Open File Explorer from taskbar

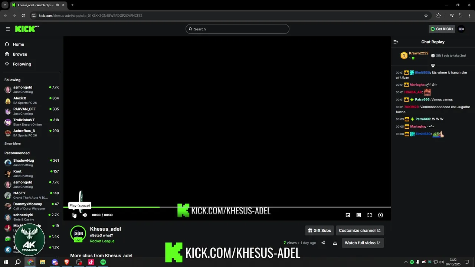pos(43,262)
